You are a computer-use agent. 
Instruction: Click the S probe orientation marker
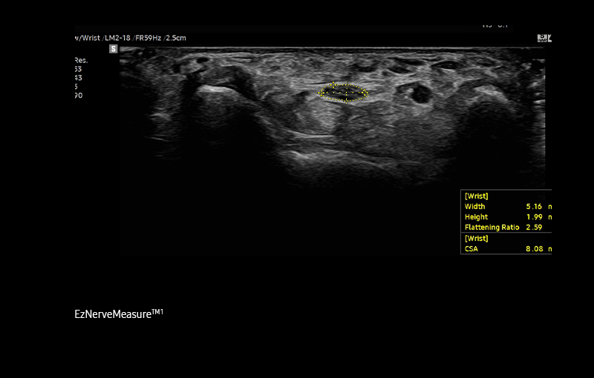pos(114,49)
